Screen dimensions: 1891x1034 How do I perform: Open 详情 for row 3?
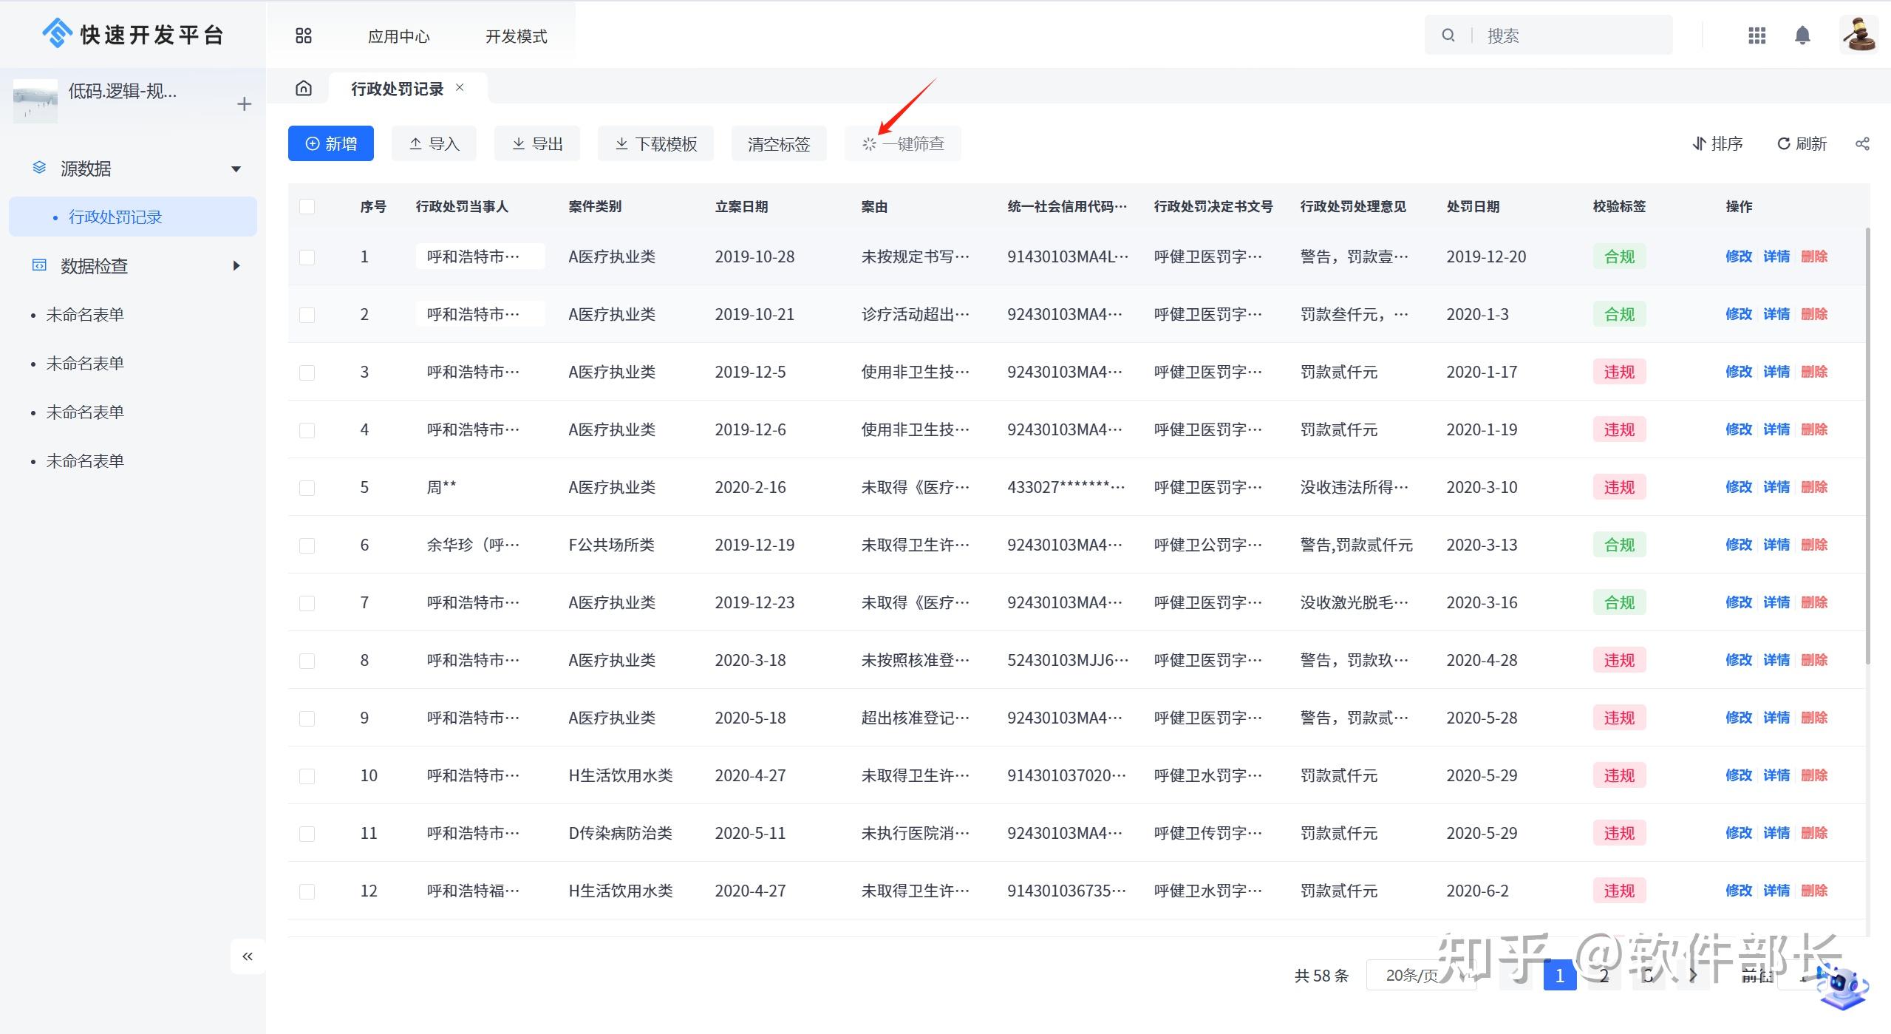click(1775, 372)
